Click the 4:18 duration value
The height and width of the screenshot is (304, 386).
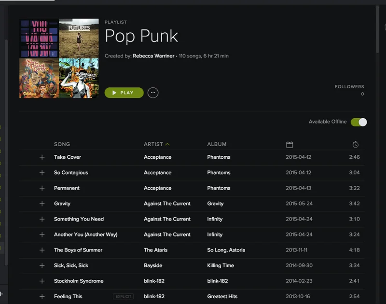354,250
